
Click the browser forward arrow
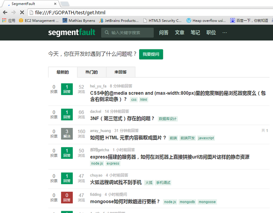click(13, 12)
